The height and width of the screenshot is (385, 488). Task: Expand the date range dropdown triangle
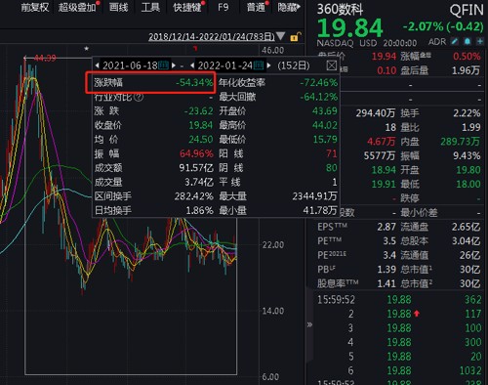pos(281,36)
